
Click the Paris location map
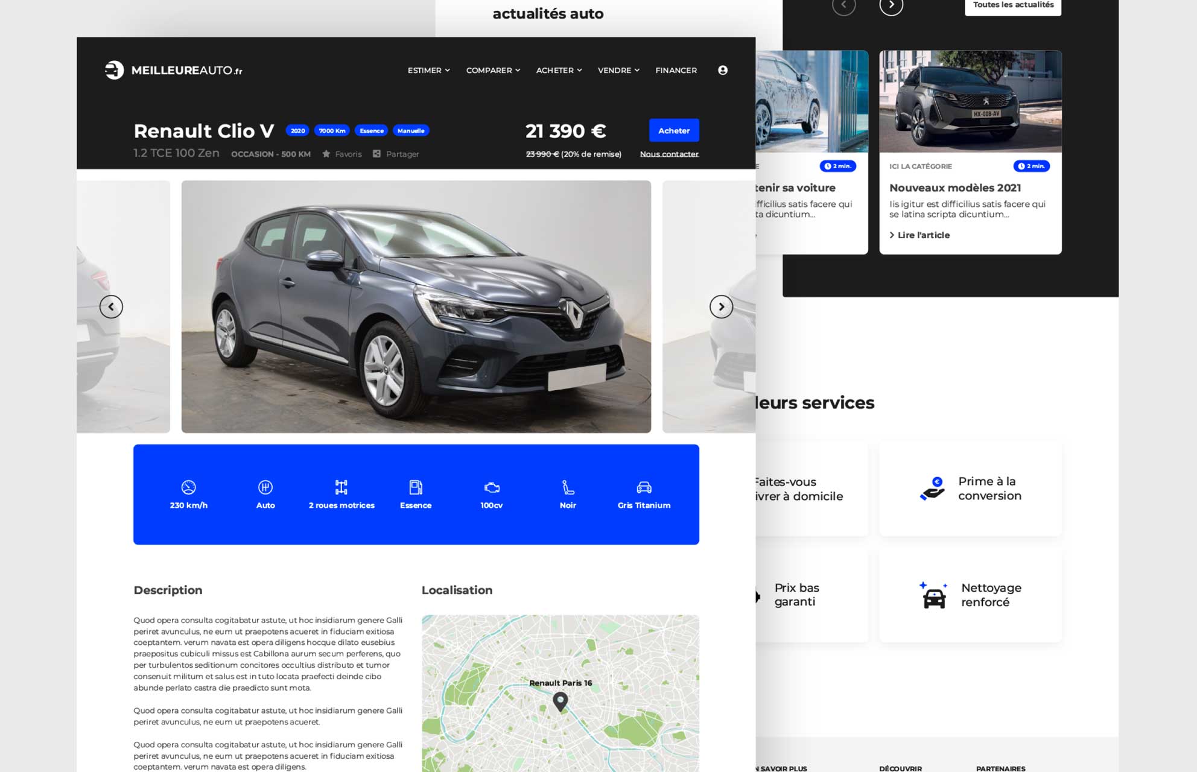coord(560,693)
